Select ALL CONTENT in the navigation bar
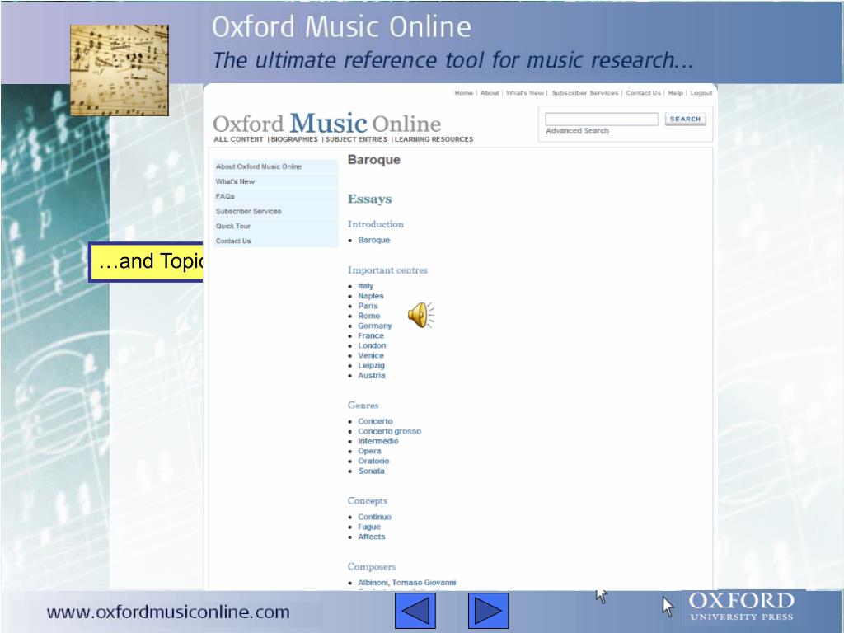844x633 pixels. click(239, 140)
